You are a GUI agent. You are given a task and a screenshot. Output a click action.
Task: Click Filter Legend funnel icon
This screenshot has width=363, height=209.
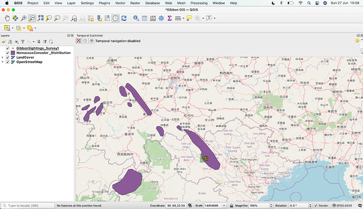point(23,42)
